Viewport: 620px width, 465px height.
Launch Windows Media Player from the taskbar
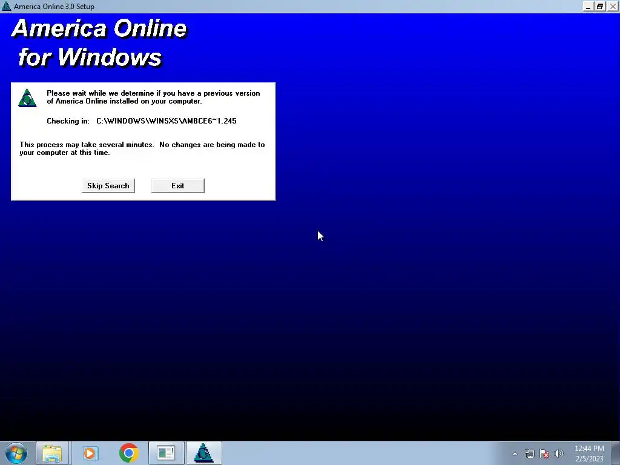click(x=90, y=453)
